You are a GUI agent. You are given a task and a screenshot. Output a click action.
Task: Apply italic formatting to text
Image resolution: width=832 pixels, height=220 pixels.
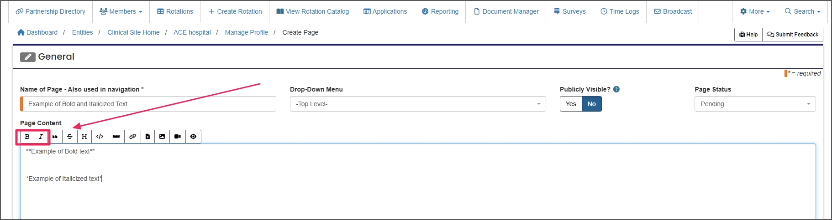tap(41, 137)
